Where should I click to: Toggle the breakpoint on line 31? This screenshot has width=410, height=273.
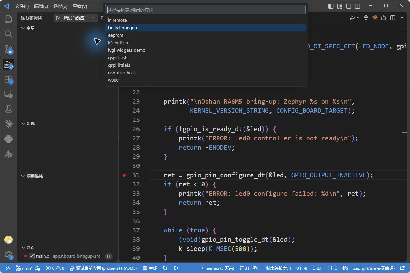point(124,175)
